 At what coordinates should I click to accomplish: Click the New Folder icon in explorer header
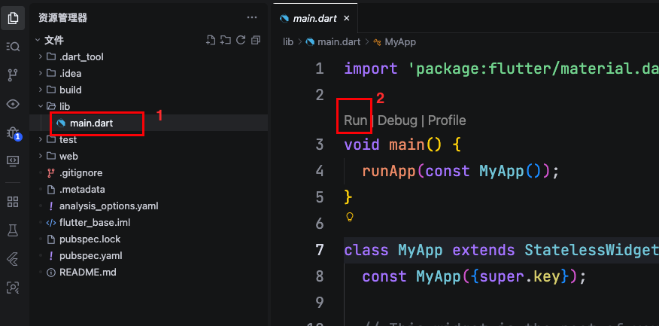pyautogui.click(x=226, y=40)
